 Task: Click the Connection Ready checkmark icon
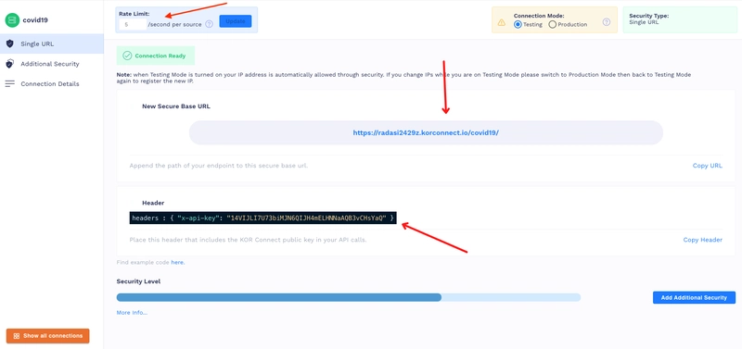point(127,56)
